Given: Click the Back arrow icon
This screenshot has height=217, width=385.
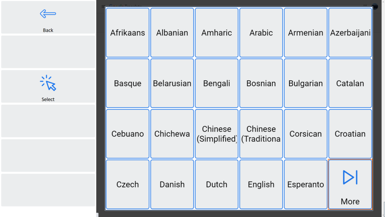Looking at the screenshot, I should [x=48, y=14].
